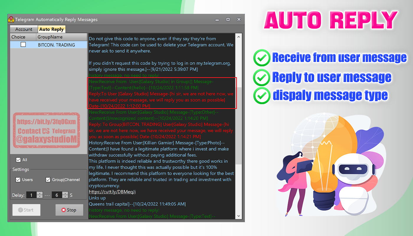The width and height of the screenshot is (413, 236).
Task: Click the red stop icon inside Stop button
Action: click(63, 210)
